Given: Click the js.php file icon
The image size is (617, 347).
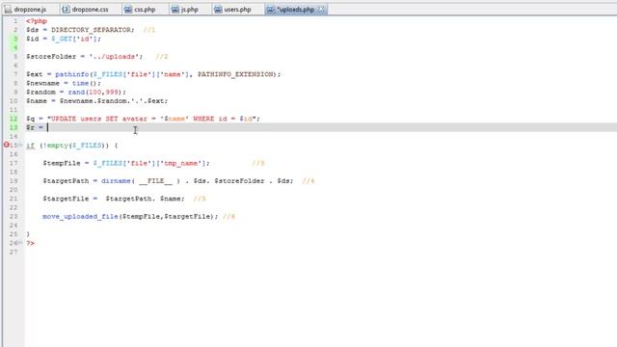Looking at the screenshot, I should [175, 9].
